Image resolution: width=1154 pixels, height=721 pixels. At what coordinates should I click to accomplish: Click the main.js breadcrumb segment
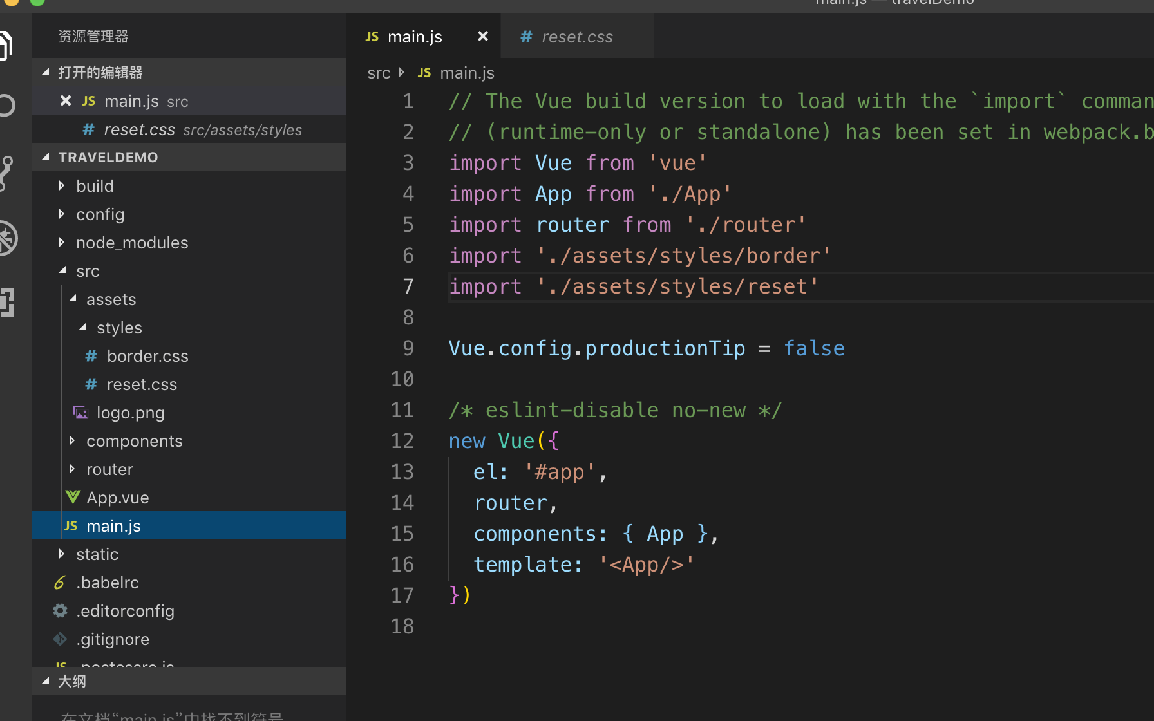467,73
